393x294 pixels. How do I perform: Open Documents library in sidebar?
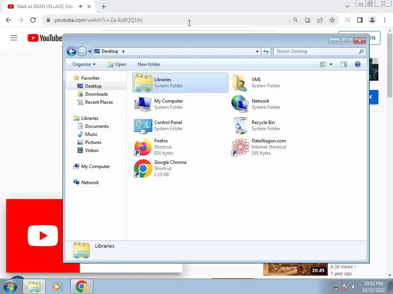point(97,126)
